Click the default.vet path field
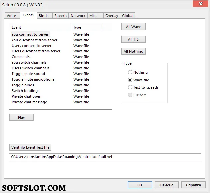 click(105, 157)
